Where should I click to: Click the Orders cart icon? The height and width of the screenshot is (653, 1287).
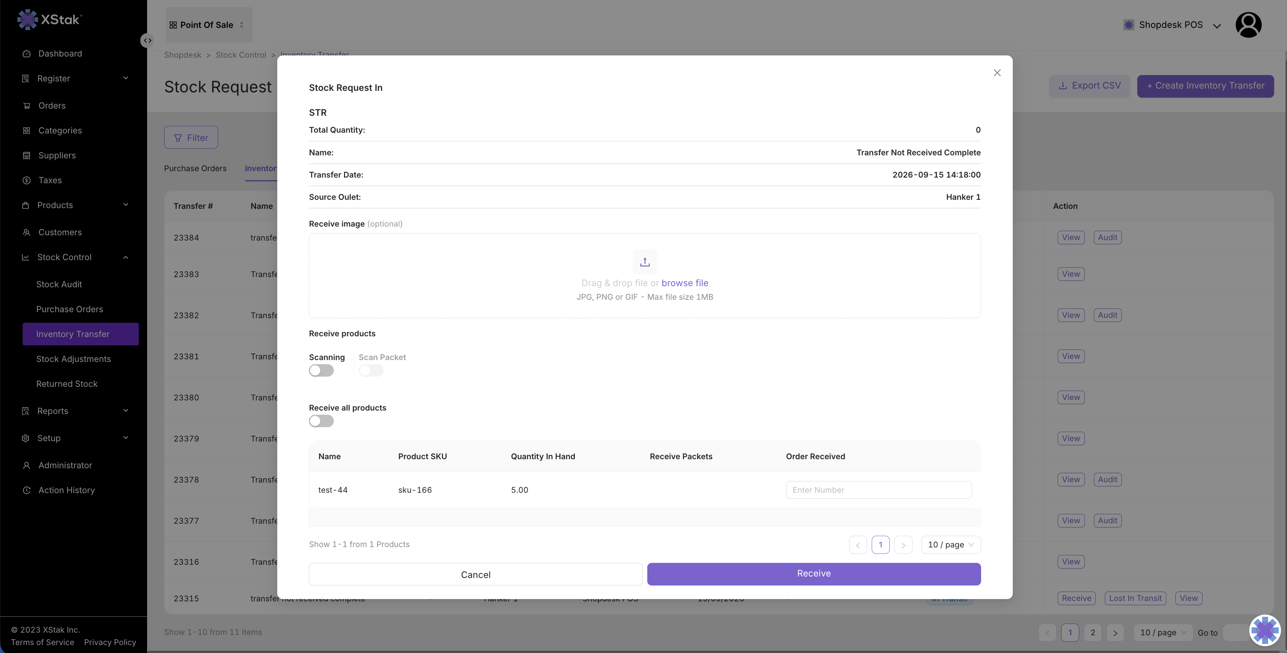pos(26,105)
